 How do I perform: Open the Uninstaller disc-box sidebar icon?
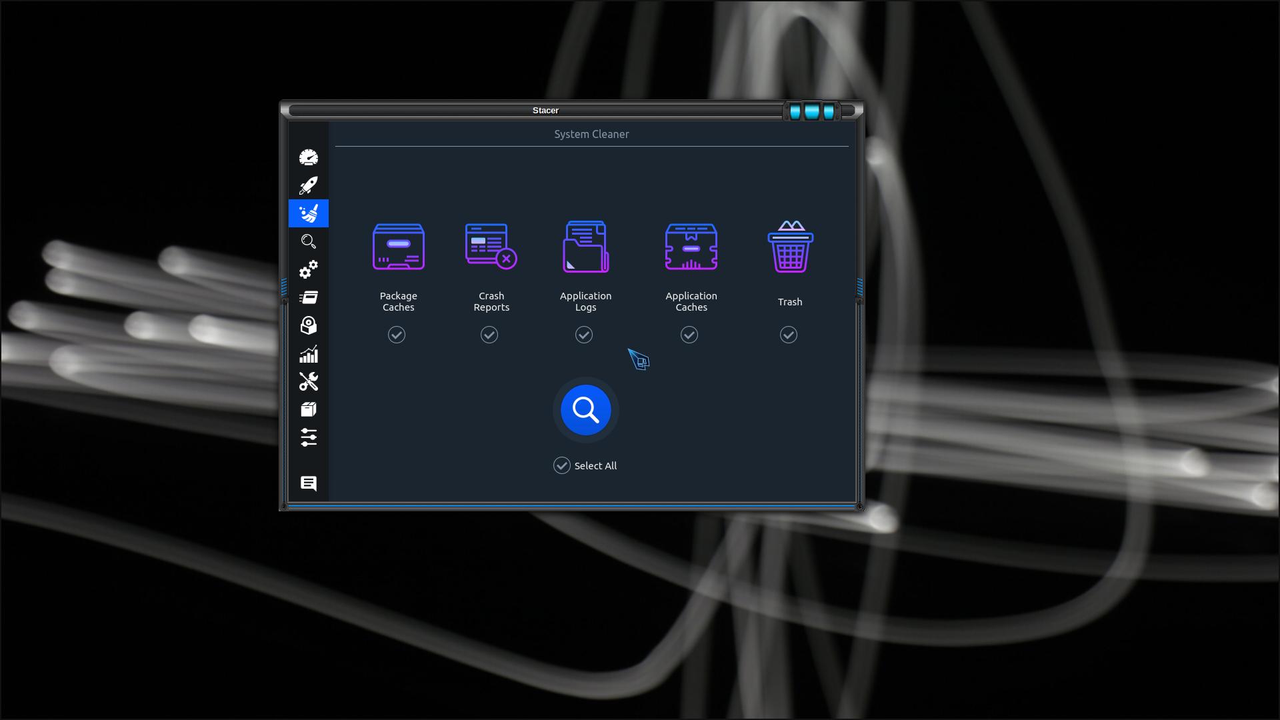308,325
